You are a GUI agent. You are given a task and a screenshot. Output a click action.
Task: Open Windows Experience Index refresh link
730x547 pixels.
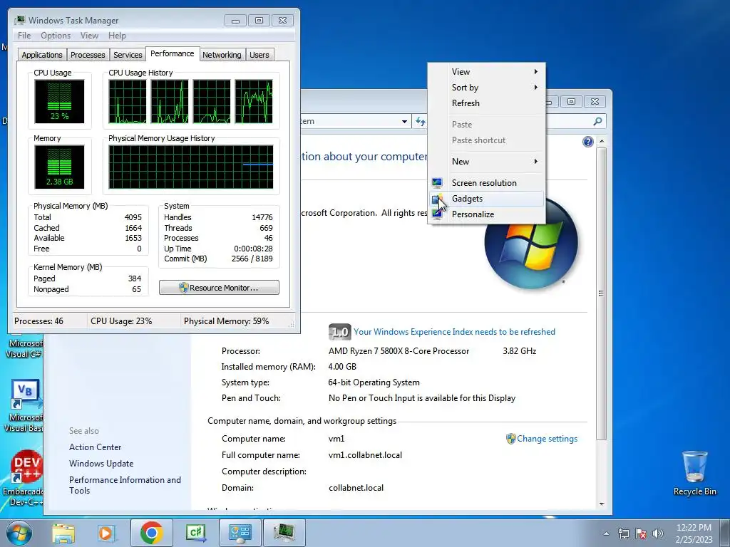[x=454, y=332]
